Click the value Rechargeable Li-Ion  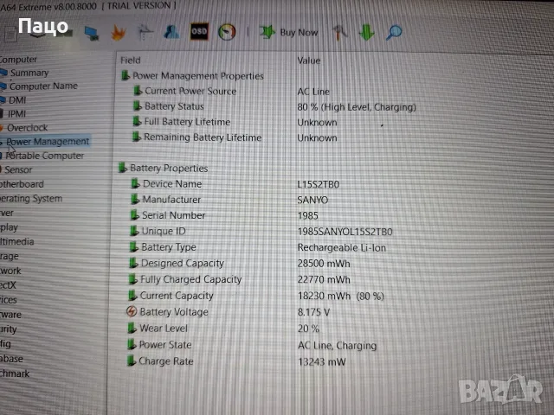342,248
